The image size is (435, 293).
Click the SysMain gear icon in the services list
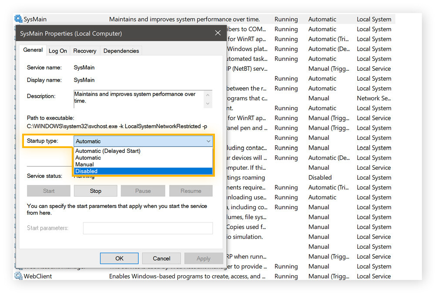tap(18, 19)
